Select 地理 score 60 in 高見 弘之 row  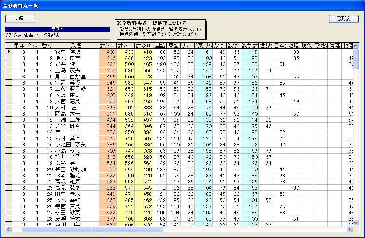(293, 188)
